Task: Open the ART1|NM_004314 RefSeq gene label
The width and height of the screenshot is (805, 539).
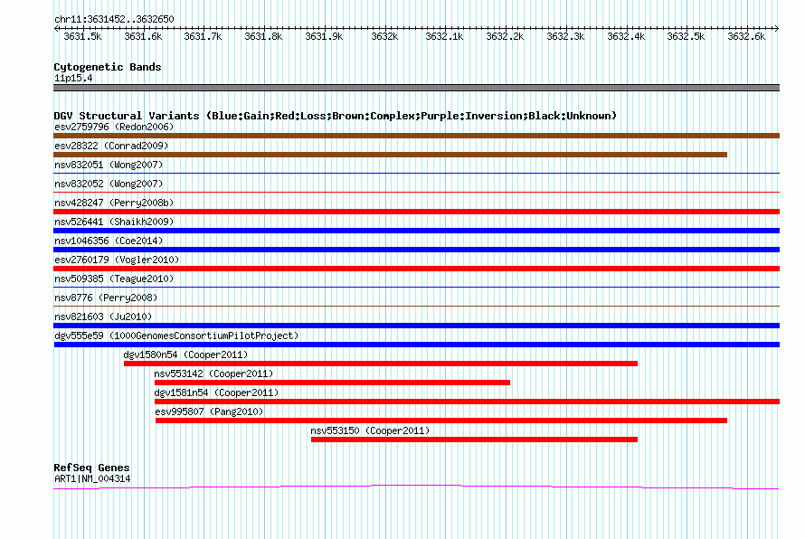Action: click(x=92, y=479)
